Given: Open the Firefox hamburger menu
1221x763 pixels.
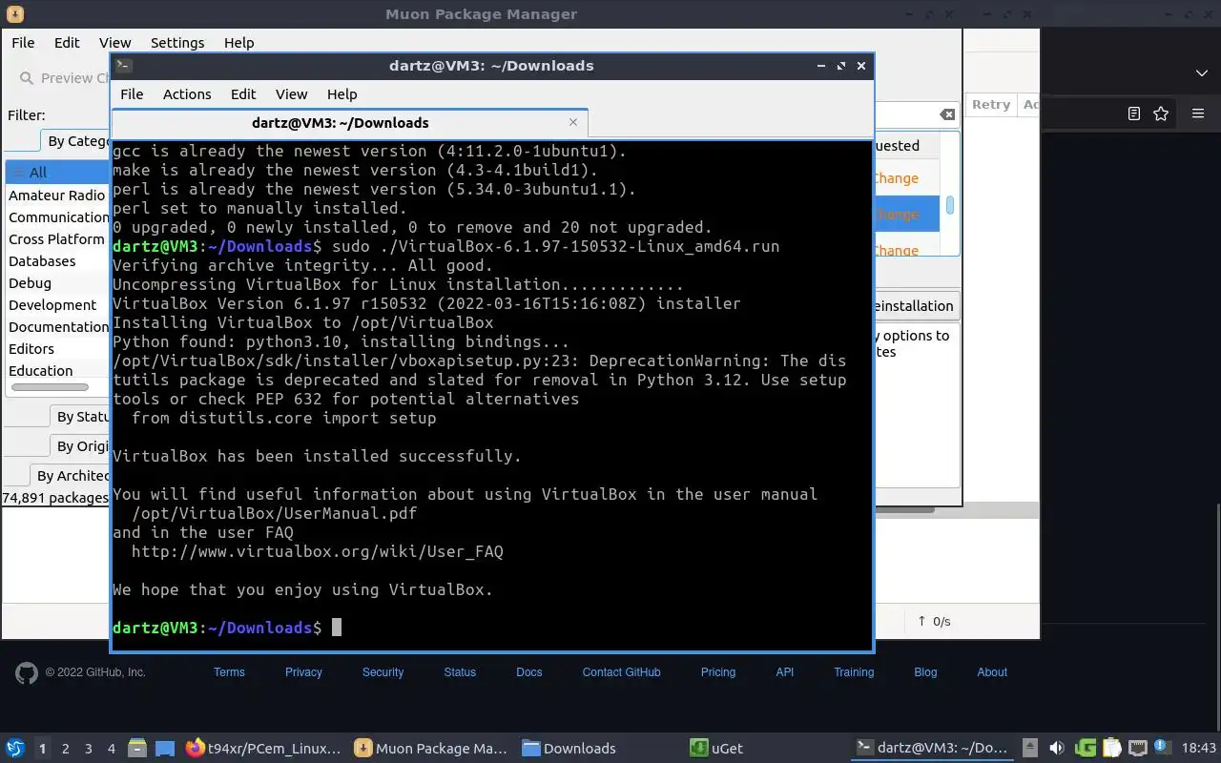Looking at the screenshot, I should tap(1198, 113).
